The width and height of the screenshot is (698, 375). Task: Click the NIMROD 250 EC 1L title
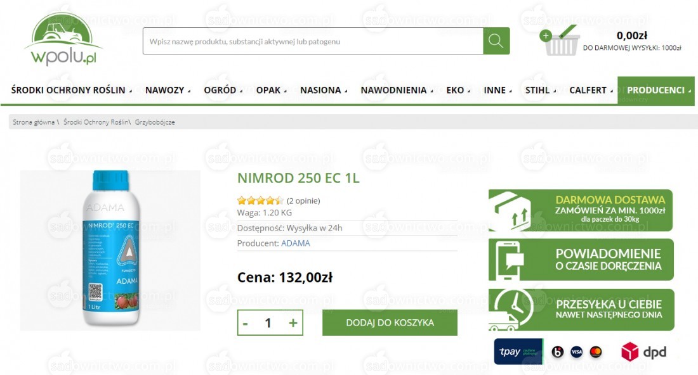pos(298,178)
